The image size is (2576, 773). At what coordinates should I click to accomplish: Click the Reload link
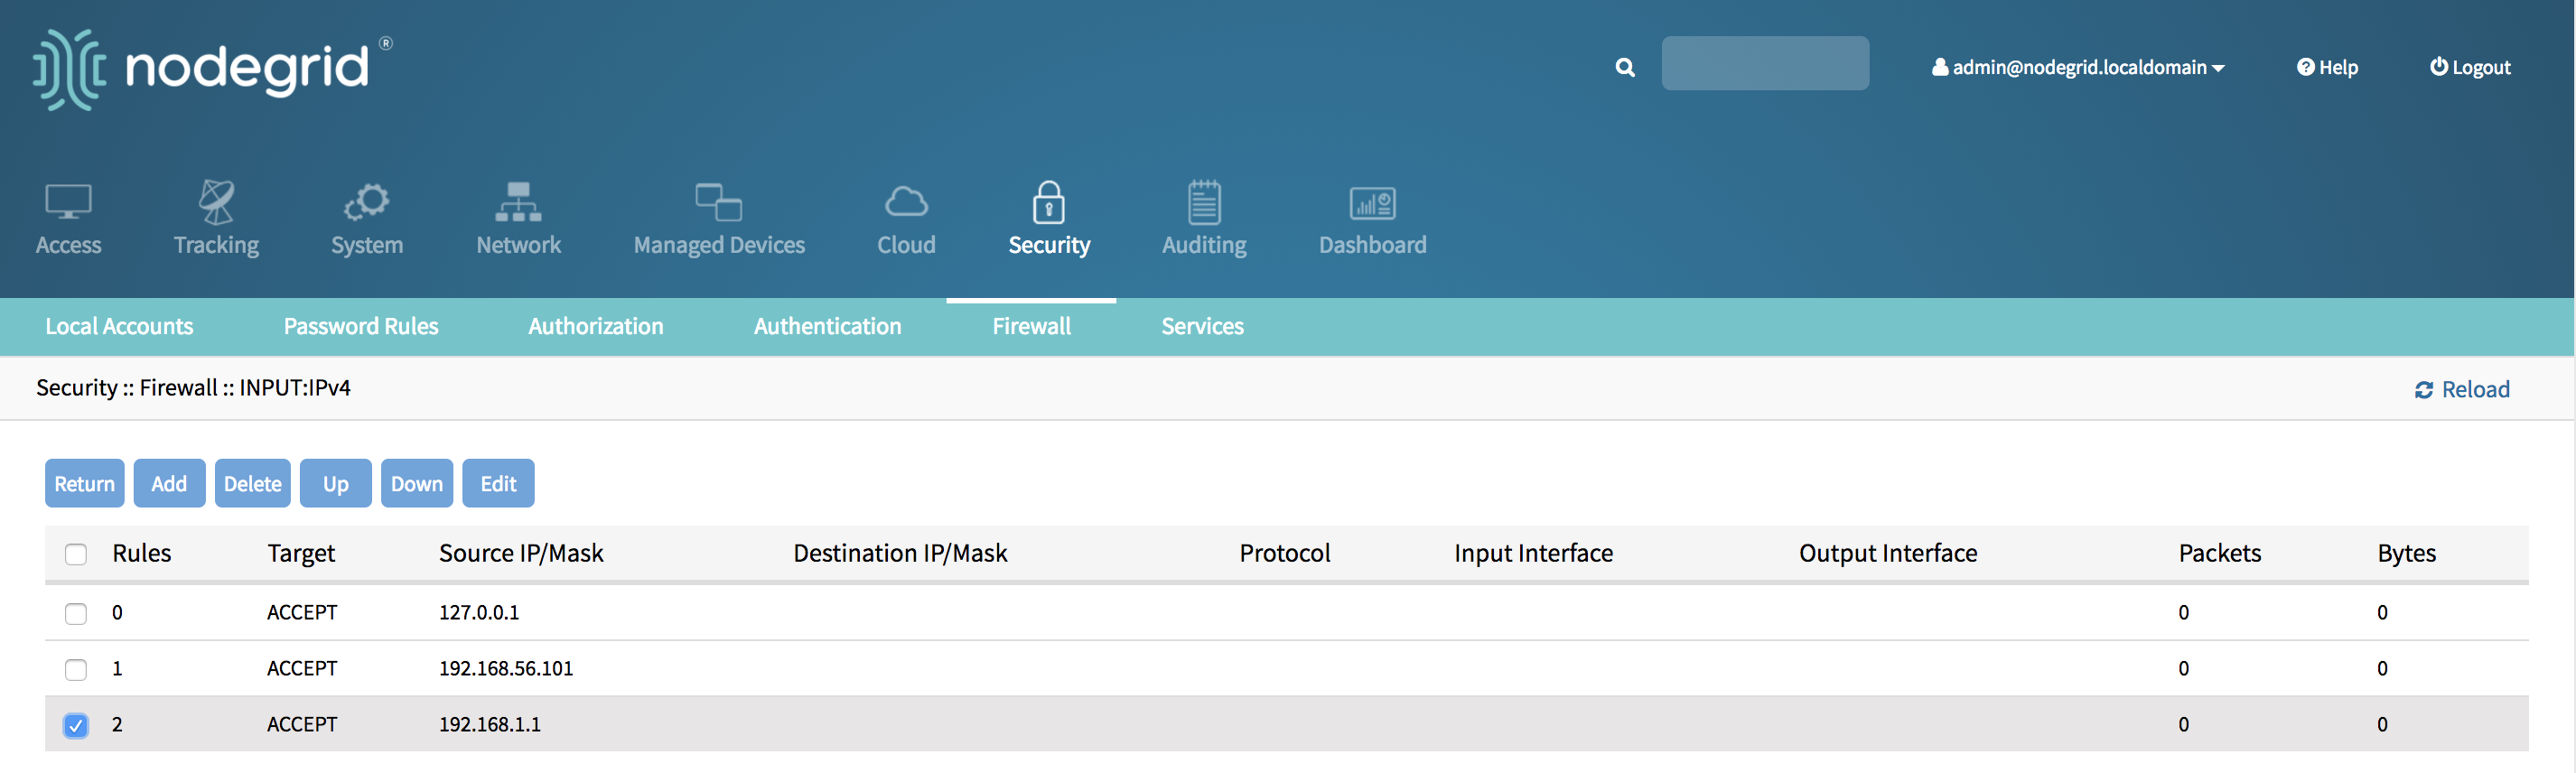tap(2462, 389)
